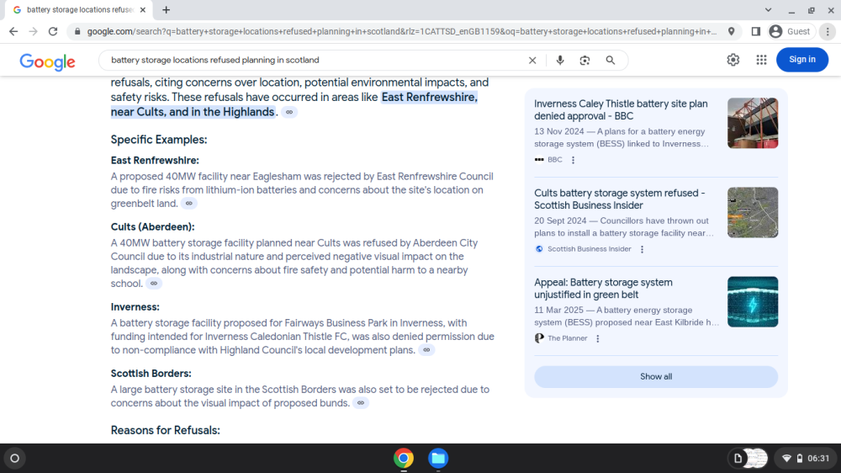The image size is (841, 473).
Task: Open the Google apps grid
Action: pyautogui.click(x=762, y=60)
